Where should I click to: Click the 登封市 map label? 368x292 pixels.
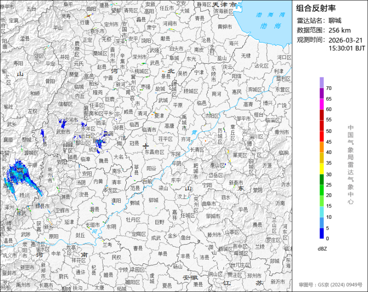pyautogui.click(x=9, y=273)
